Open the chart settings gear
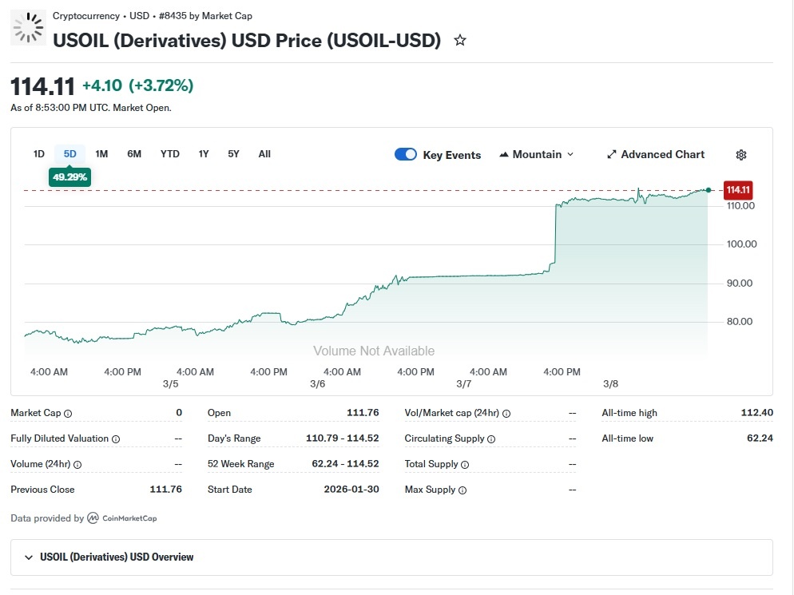Image resolution: width=794 pixels, height=595 pixels. tap(741, 154)
